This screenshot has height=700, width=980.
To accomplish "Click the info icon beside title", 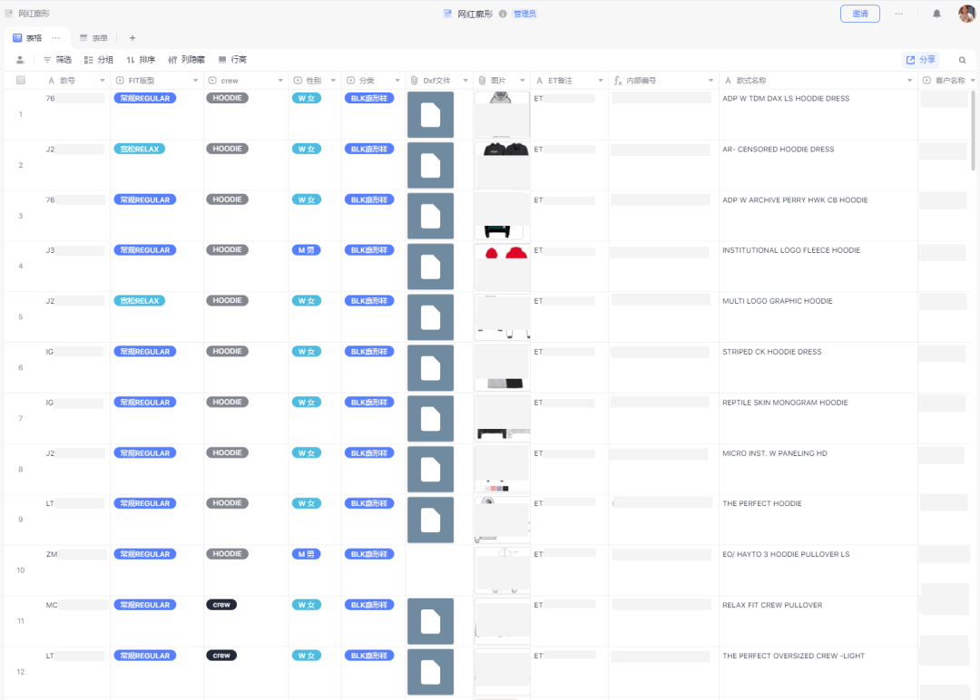I will click(503, 14).
